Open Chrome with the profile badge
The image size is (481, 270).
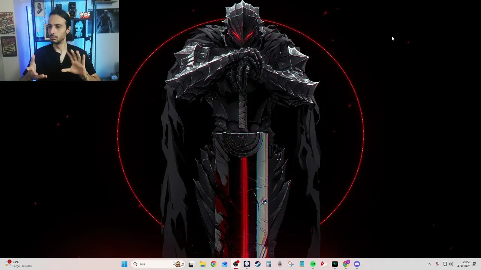(x=346, y=264)
